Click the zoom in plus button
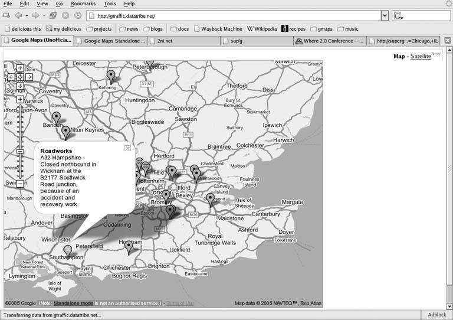The height and width of the screenshot is (320, 453). tap(20, 100)
